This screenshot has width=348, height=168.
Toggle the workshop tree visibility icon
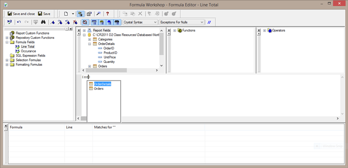click(80, 14)
